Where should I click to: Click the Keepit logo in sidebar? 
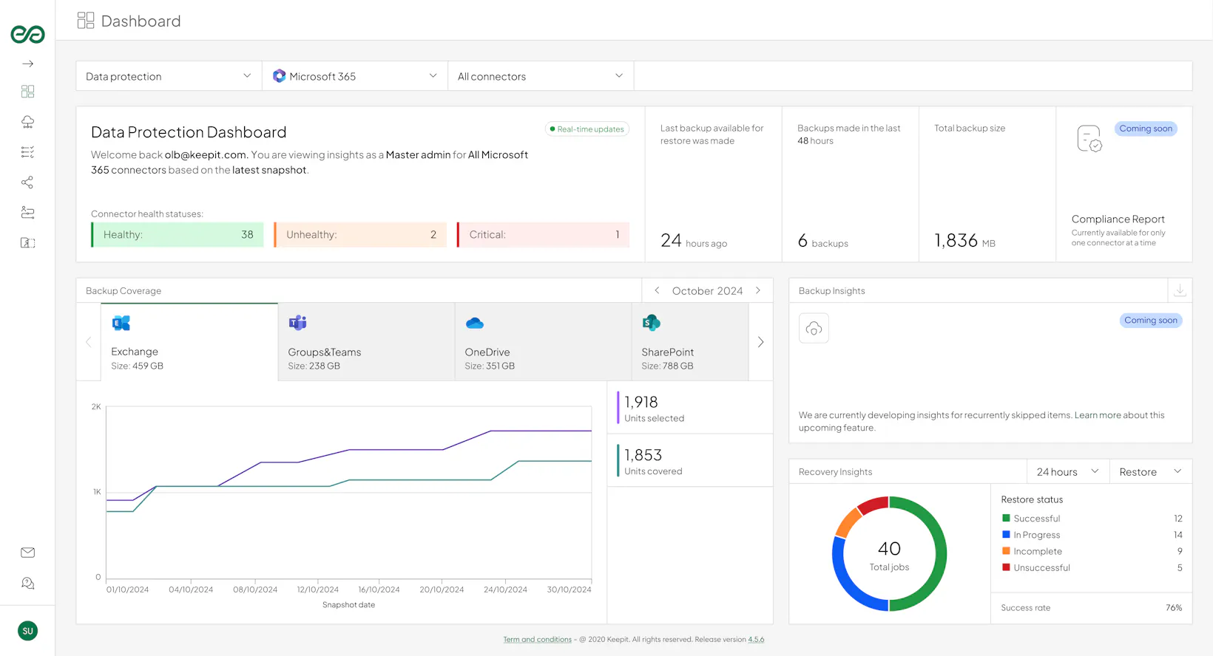tap(27, 34)
